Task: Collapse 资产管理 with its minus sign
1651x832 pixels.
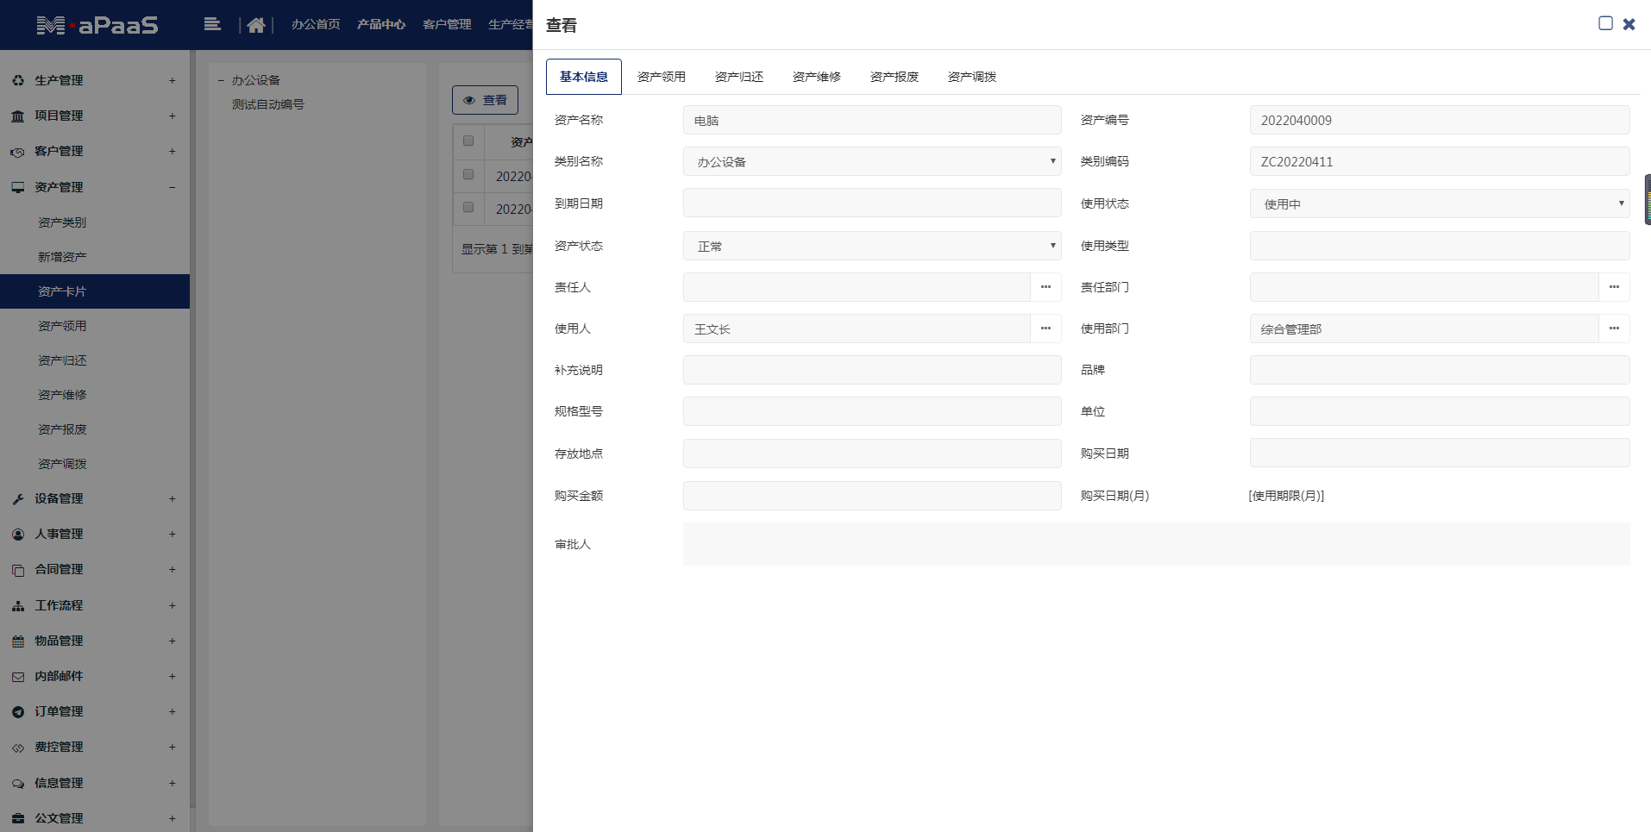Action: 172,187
